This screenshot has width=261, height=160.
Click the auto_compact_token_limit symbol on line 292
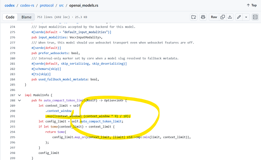tap(101, 121)
